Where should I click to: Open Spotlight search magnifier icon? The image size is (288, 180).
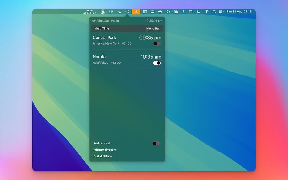214,12
